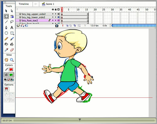Toggle outline square for bry_foot_toe2
Screen dimensions: 157x124
pos(58,20)
